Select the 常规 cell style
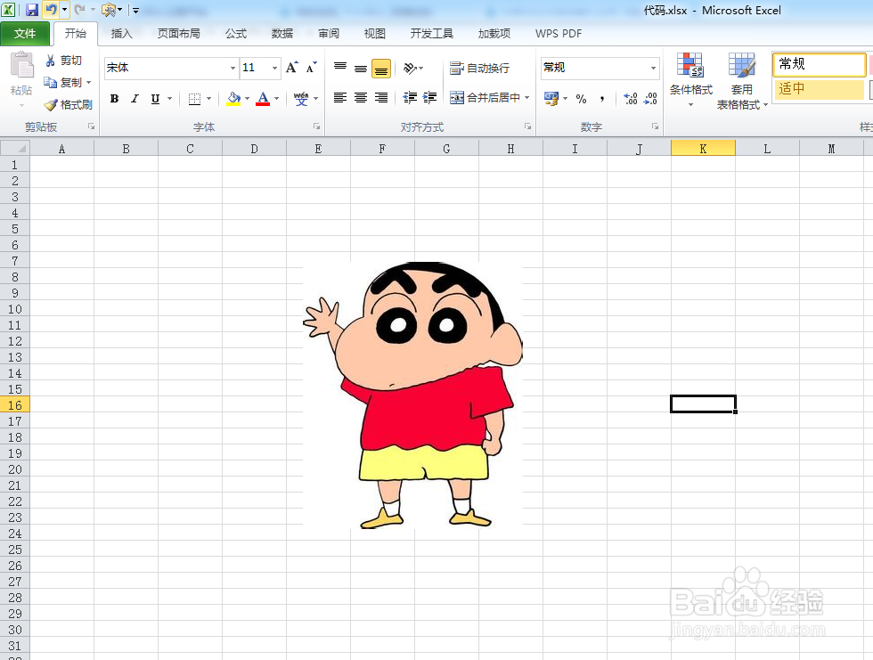This screenshot has height=660, width=873. 819,64
